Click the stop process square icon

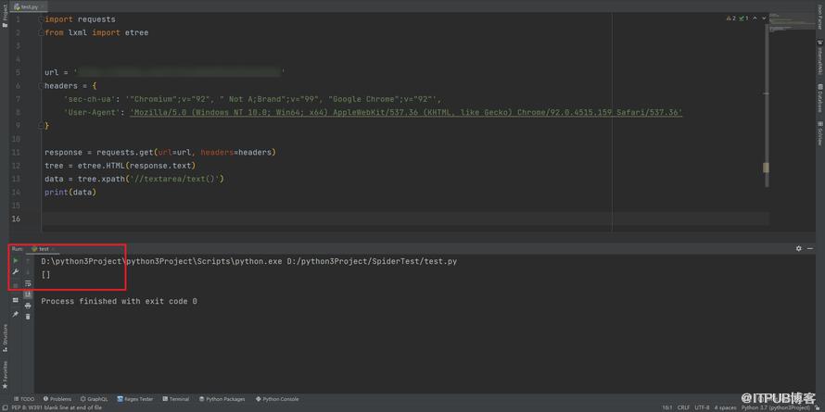coord(16,284)
